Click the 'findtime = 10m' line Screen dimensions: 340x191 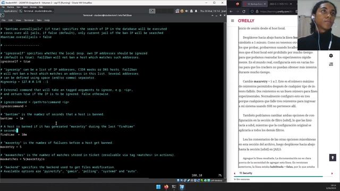(x=14, y=135)
